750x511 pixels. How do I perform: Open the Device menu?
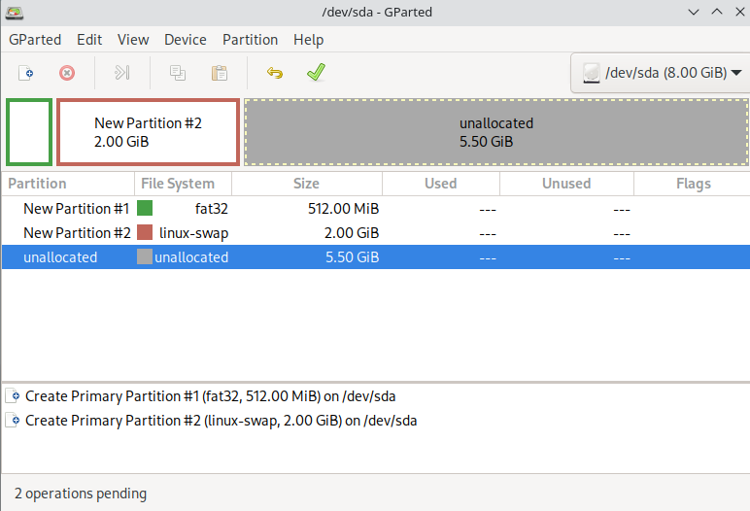point(185,40)
